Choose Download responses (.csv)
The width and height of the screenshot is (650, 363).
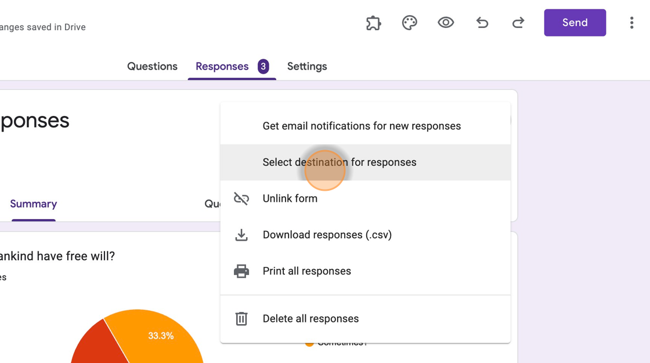(365, 234)
